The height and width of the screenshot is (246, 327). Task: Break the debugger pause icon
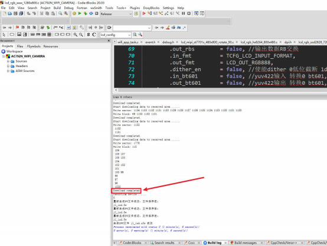click(x=184, y=14)
